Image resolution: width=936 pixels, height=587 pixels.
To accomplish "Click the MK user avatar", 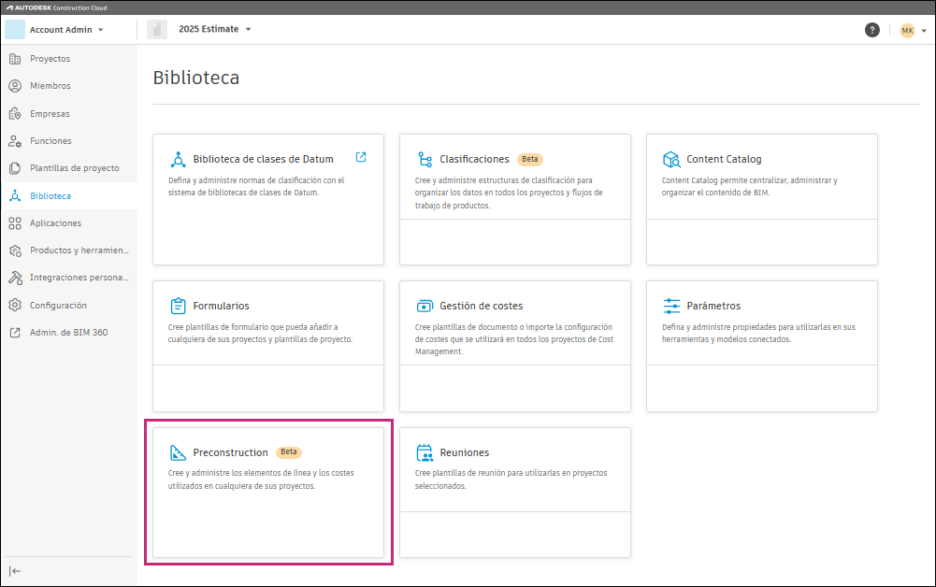I will (907, 30).
